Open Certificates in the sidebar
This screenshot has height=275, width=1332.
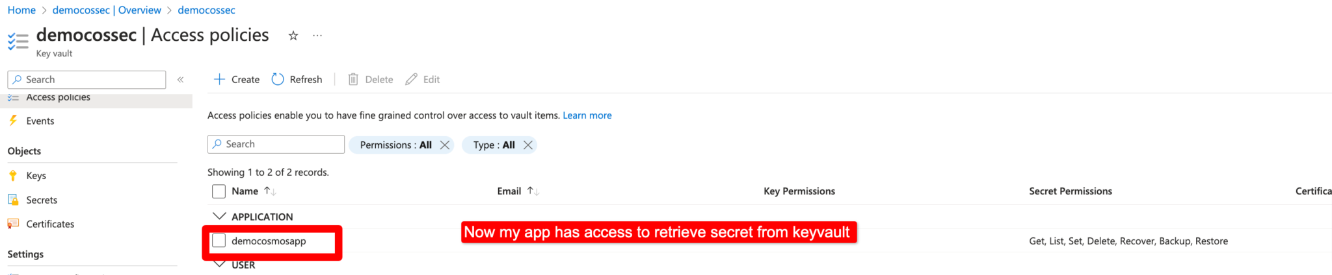click(x=50, y=224)
